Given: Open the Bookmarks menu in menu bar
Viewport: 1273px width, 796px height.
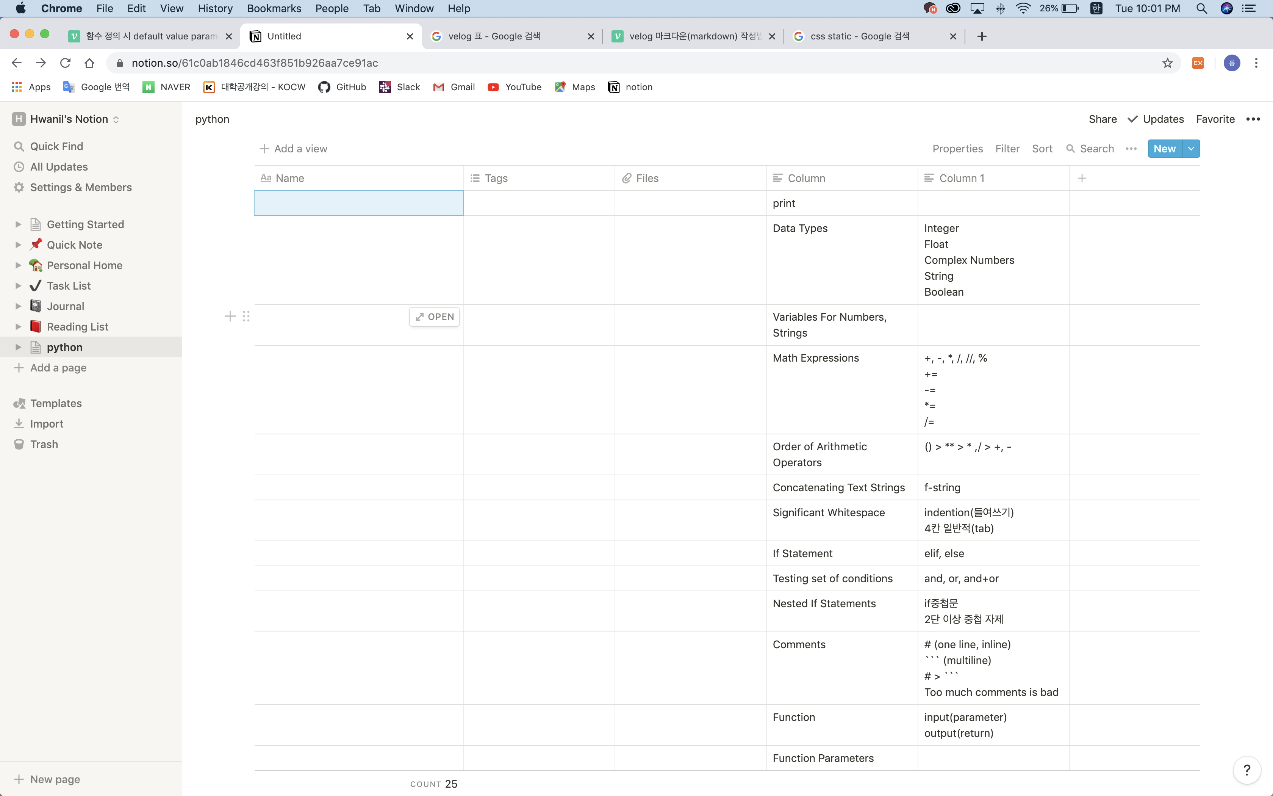Looking at the screenshot, I should point(274,8).
